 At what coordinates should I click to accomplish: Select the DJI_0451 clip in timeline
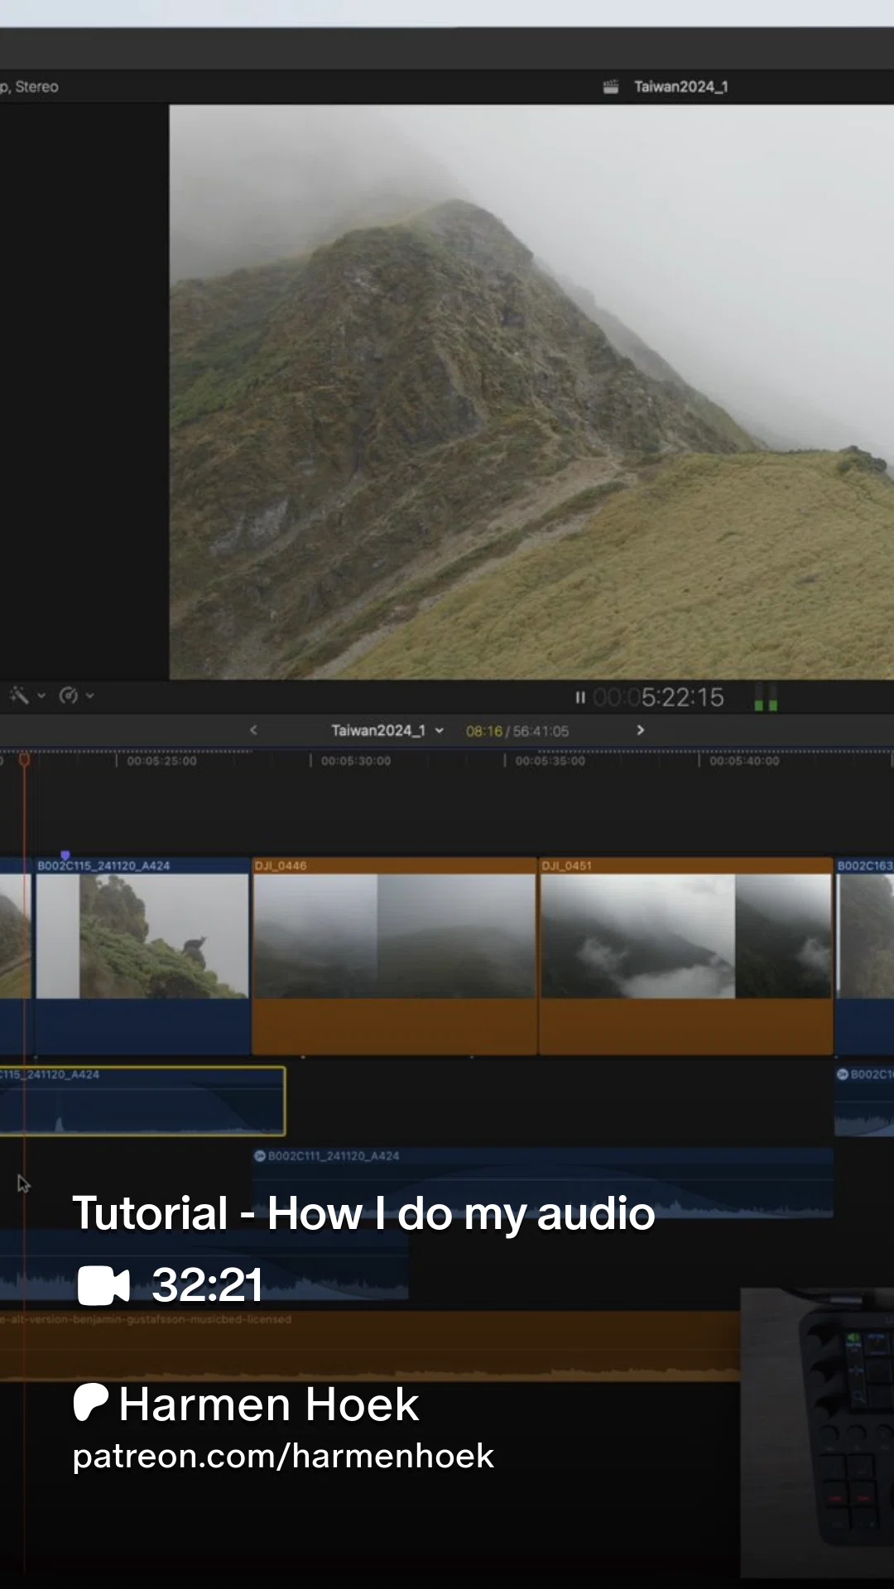click(x=686, y=956)
